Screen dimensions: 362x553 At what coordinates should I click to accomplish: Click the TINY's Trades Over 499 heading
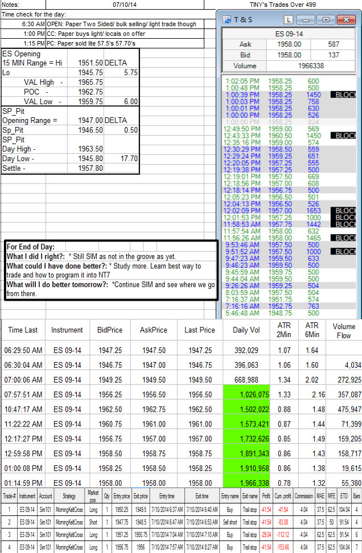click(283, 5)
